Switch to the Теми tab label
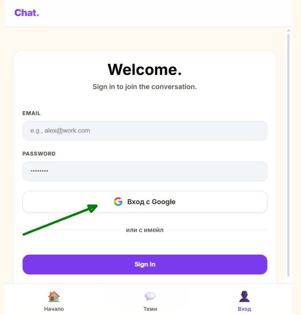 click(x=150, y=309)
